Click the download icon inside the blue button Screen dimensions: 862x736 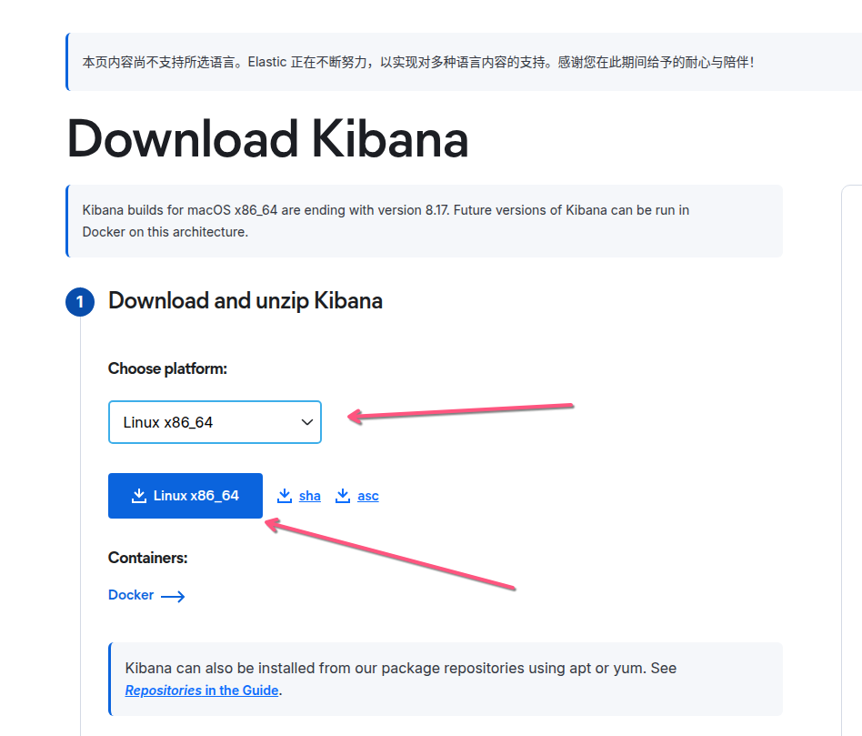click(x=139, y=496)
